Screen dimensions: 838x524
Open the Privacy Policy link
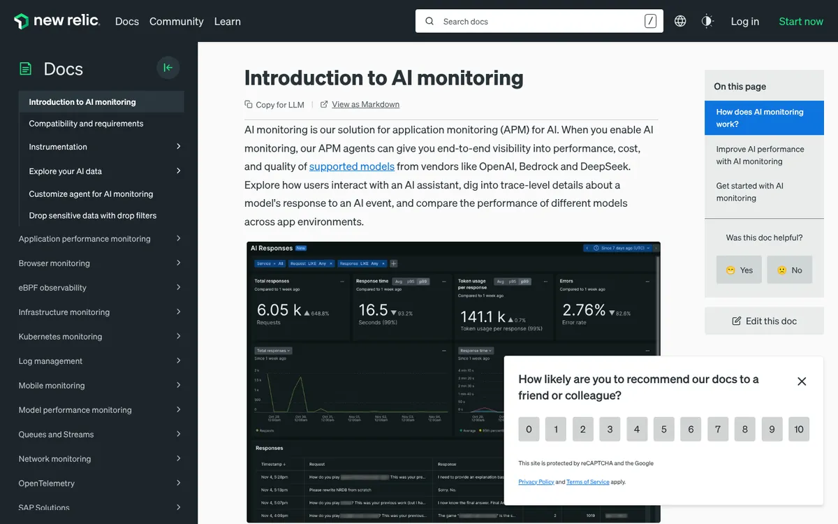(x=536, y=482)
